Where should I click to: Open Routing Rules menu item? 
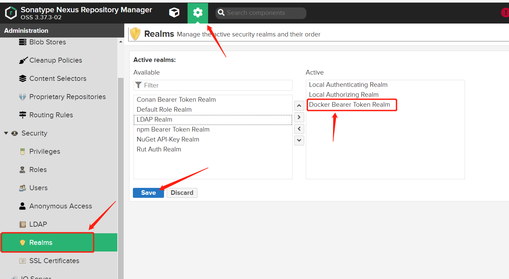click(x=51, y=115)
